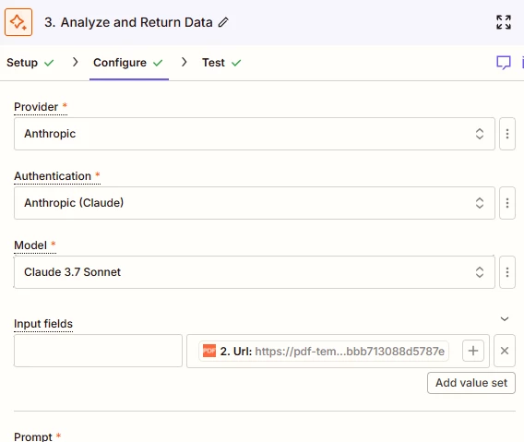This screenshot has height=442, width=524.
Task: Open Model field three-dot menu
Action: coord(507,272)
